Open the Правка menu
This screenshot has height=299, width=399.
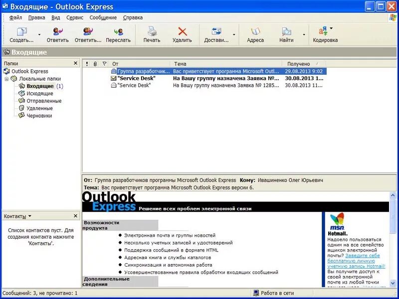click(x=36, y=17)
